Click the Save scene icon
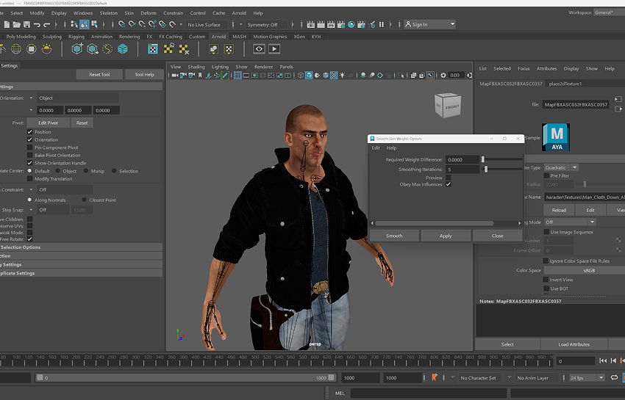Screen dimensions: 625x400 [x=25, y=24]
